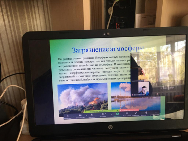188x141 pixels.
Task: Click the wildfire photo on the slide
Action: [x=83, y=99]
